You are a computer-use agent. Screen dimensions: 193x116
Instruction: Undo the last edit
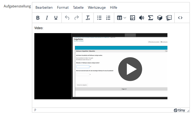click(67, 18)
